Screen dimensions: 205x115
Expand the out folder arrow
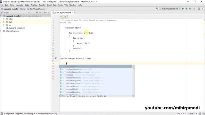(4, 22)
